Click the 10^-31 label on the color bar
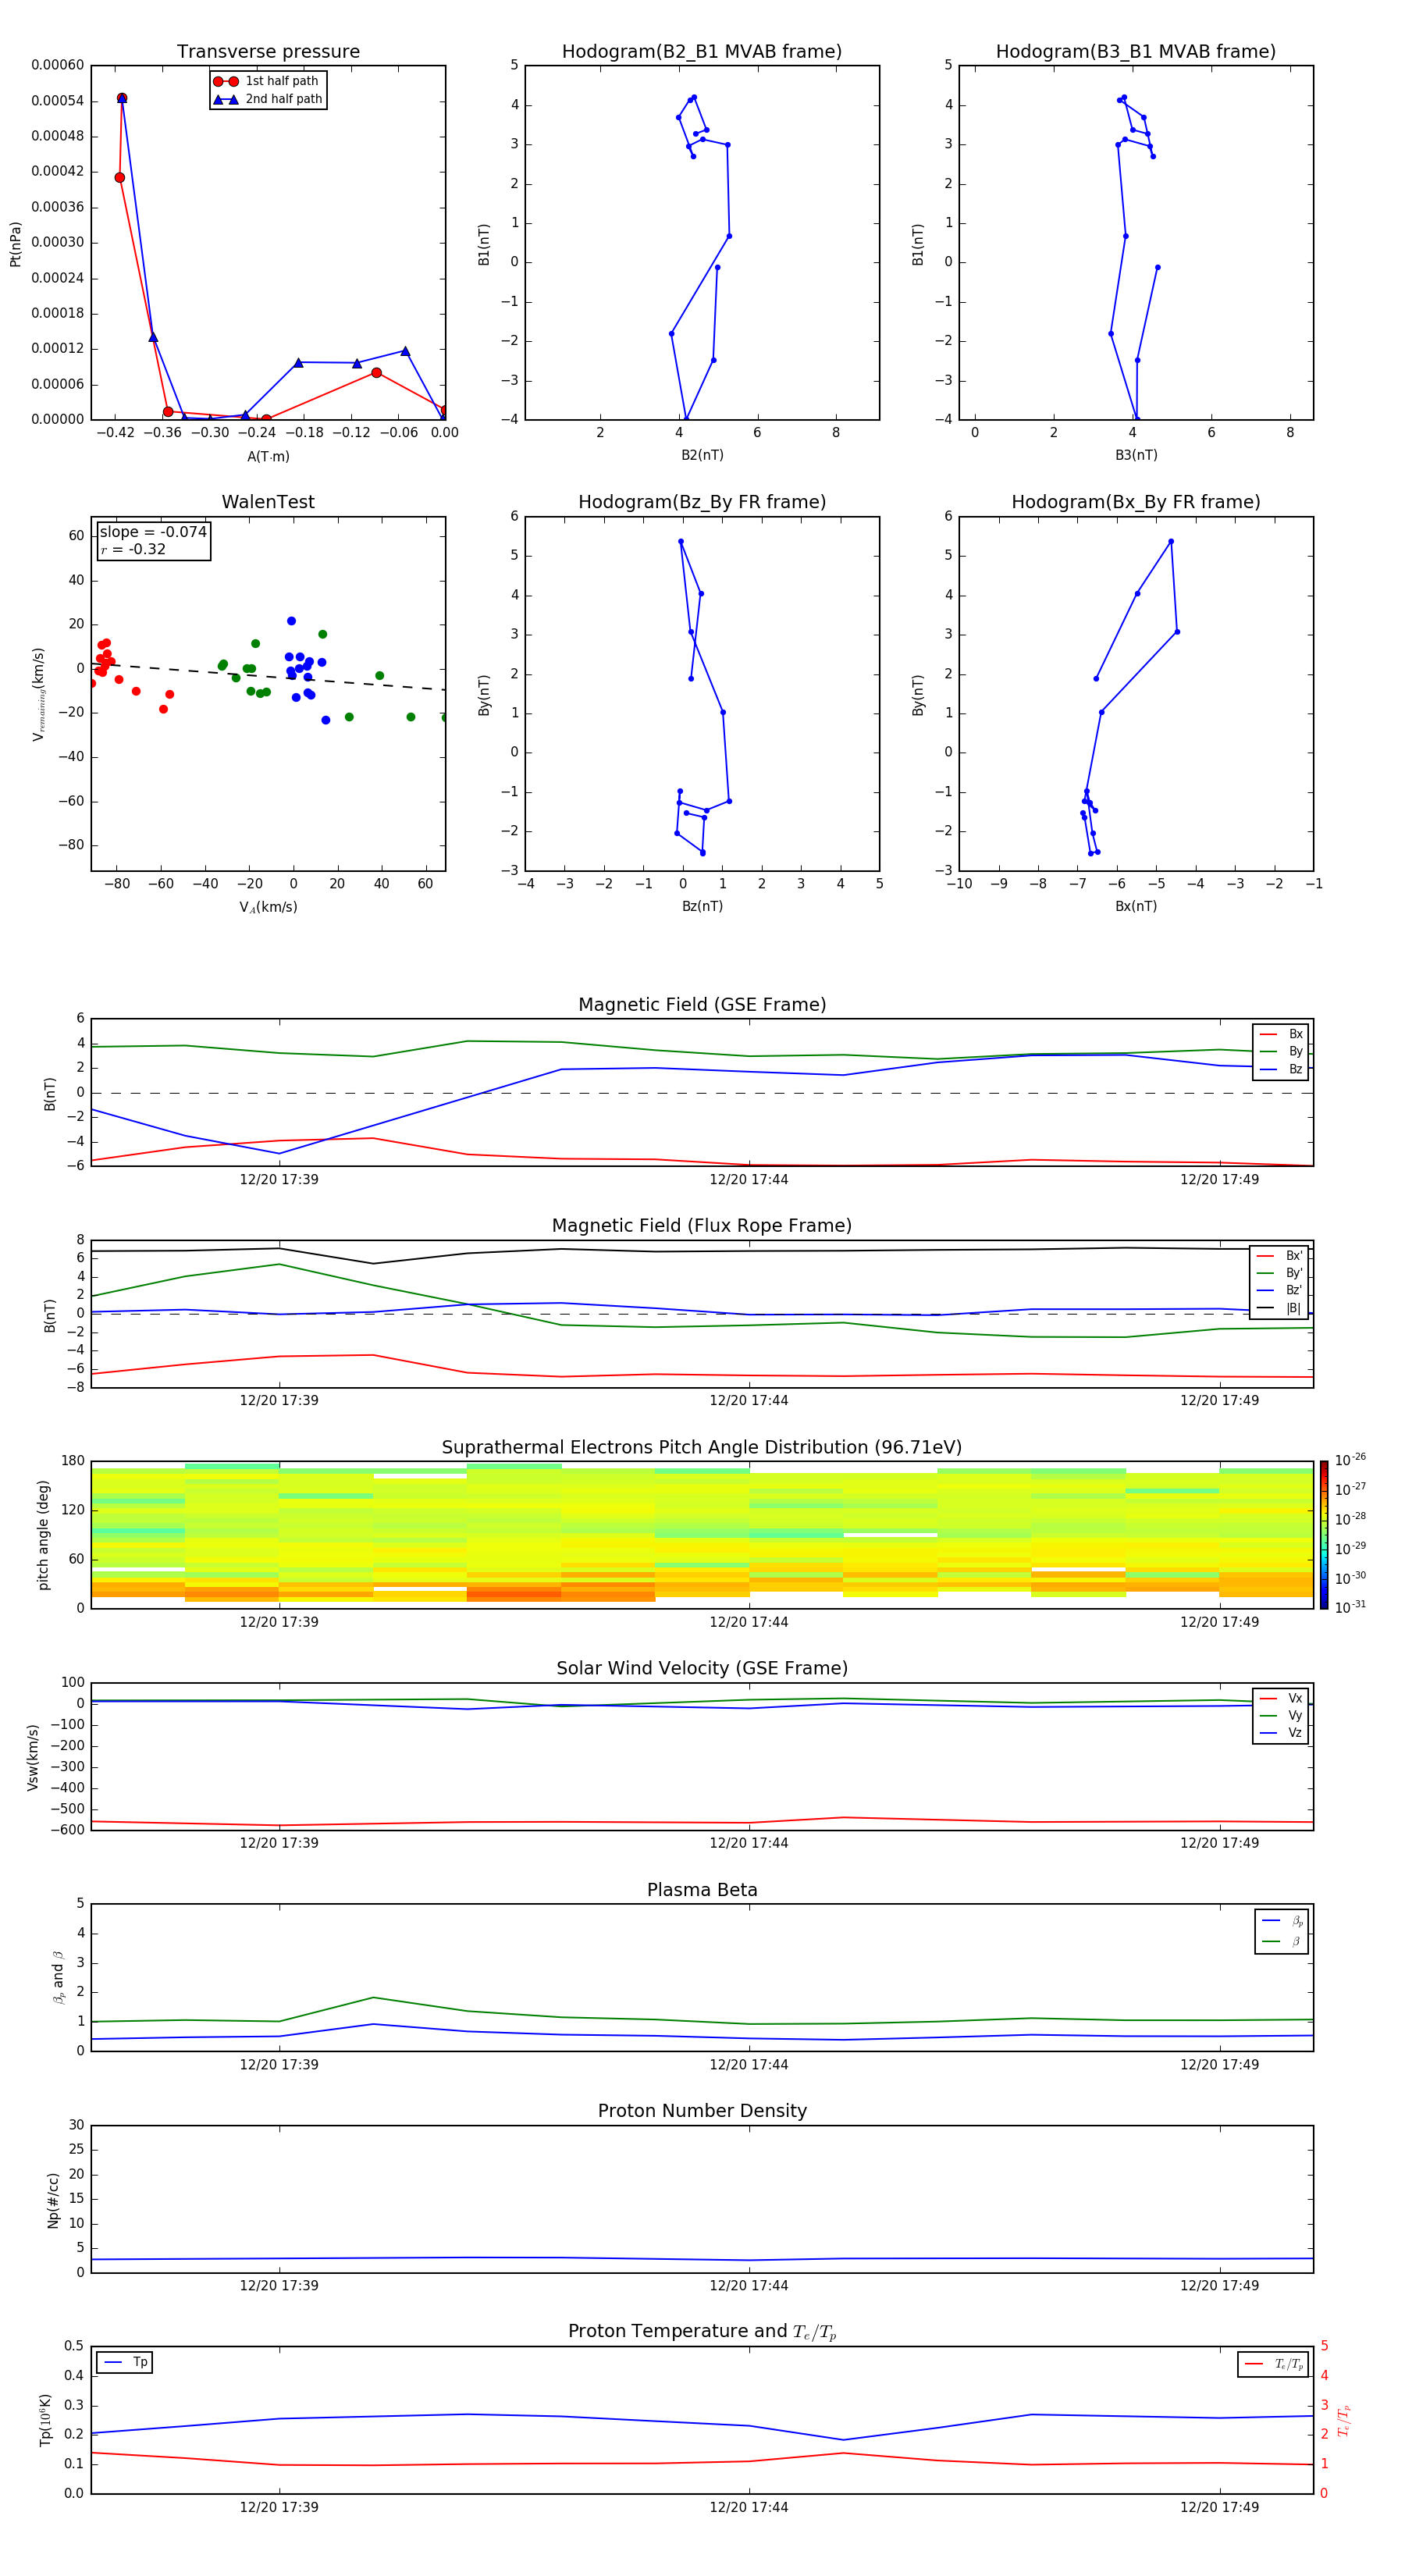Viewport: 1405px width, 2576px height. click(x=1350, y=1607)
